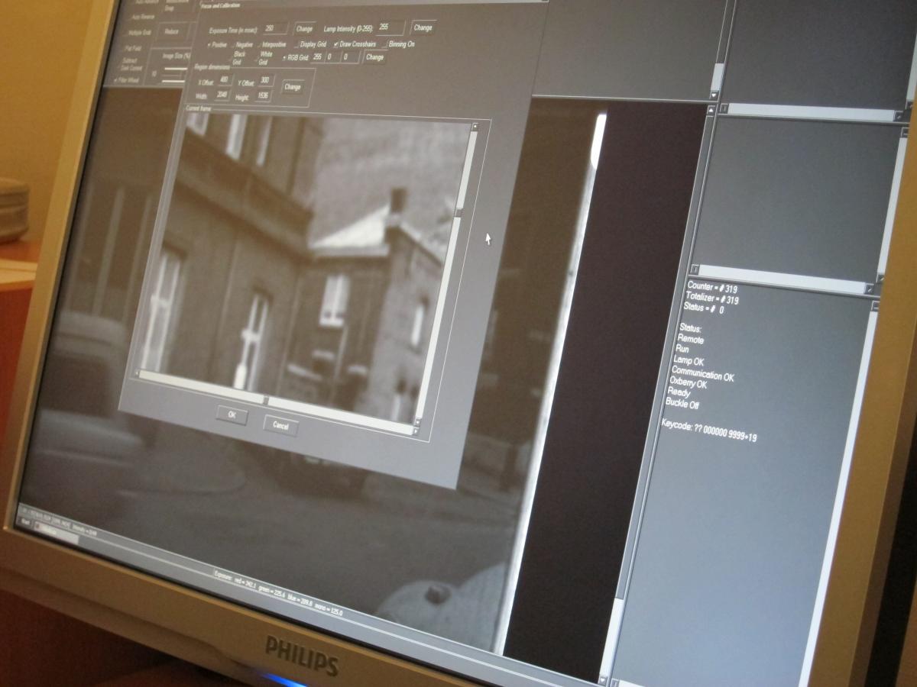The width and height of the screenshot is (917, 687).
Task: Click the Totalizer = # 319 readout
Action: (x=711, y=300)
